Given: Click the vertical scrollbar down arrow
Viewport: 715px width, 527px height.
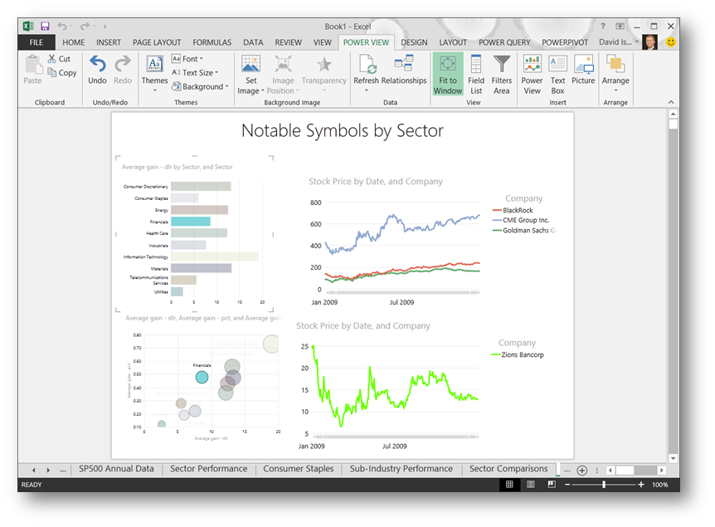Looking at the screenshot, I should click(673, 457).
